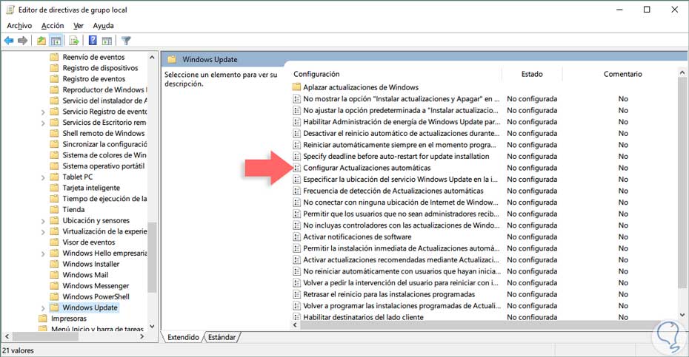The image size is (689, 357).
Task: Expand the Windows Hello empresarial node
Action: tap(43, 254)
